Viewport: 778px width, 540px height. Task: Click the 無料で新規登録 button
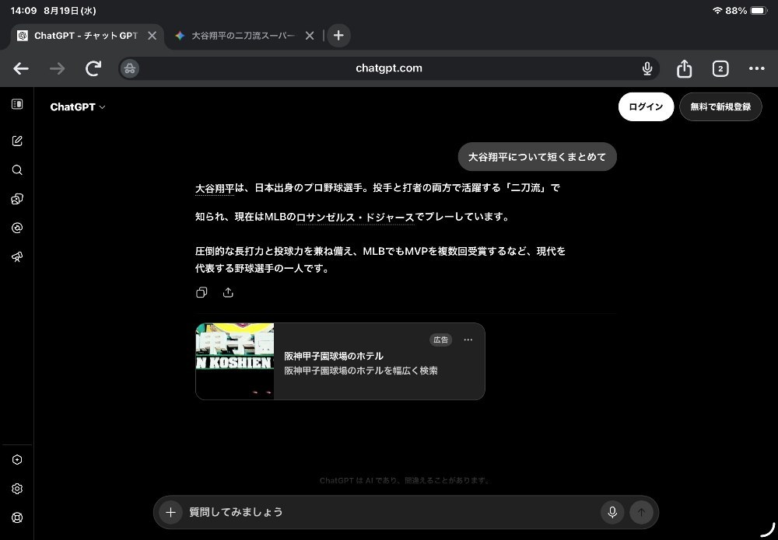pos(720,106)
